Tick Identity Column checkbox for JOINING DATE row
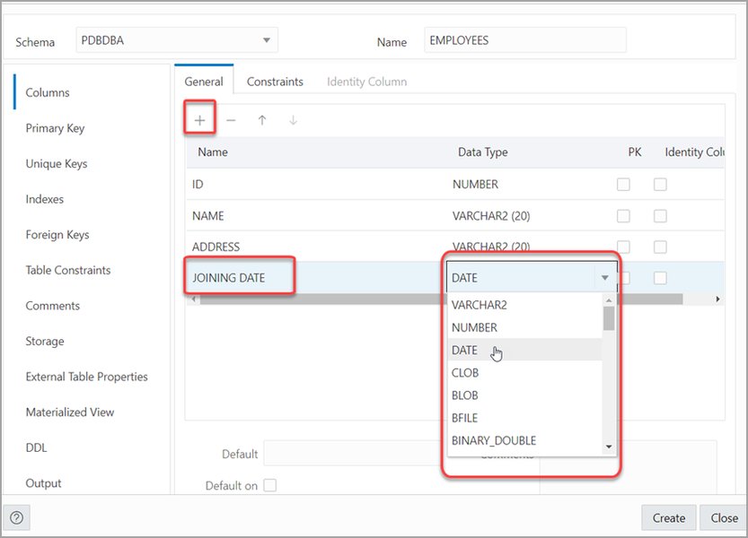The image size is (748, 538). coord(660,278)
